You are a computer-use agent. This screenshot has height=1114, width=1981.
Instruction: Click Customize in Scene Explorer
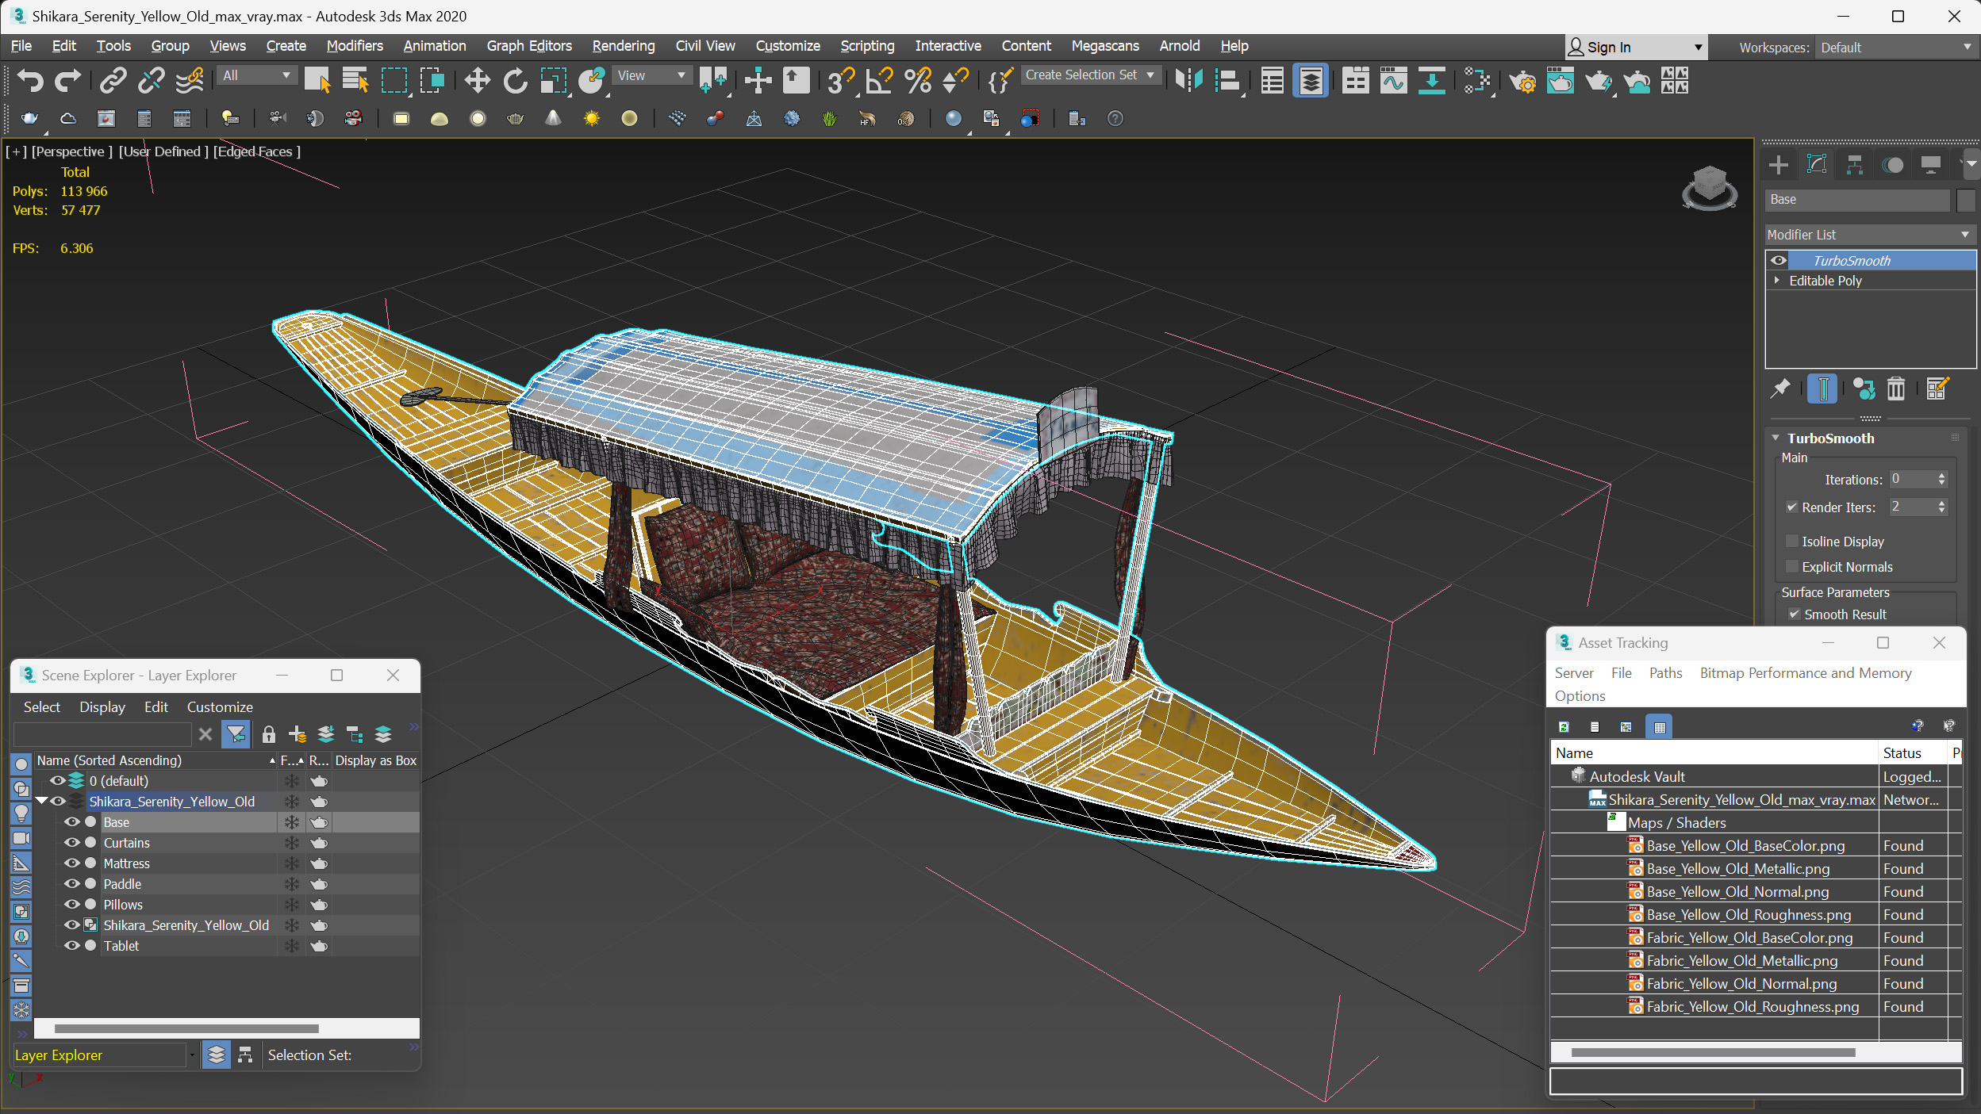(219, 707)
